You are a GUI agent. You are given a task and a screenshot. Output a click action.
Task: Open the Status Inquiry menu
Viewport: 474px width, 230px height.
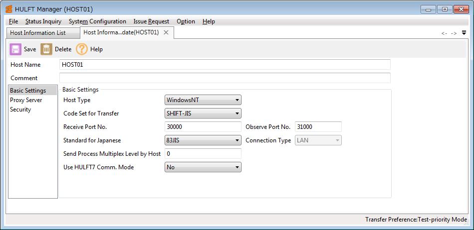[43, 21]
